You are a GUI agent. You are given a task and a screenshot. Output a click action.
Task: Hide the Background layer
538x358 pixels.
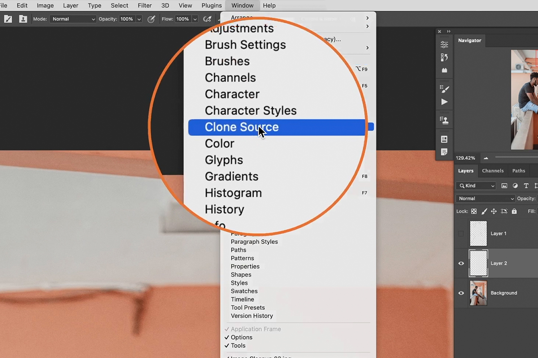click(461, 293)
